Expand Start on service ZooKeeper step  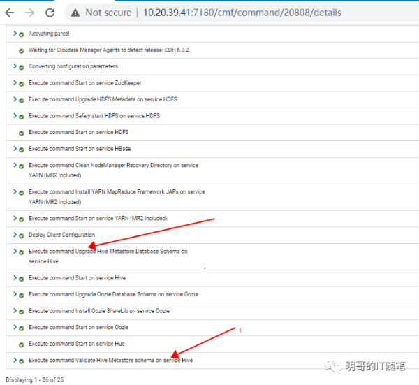coord(15,82)
